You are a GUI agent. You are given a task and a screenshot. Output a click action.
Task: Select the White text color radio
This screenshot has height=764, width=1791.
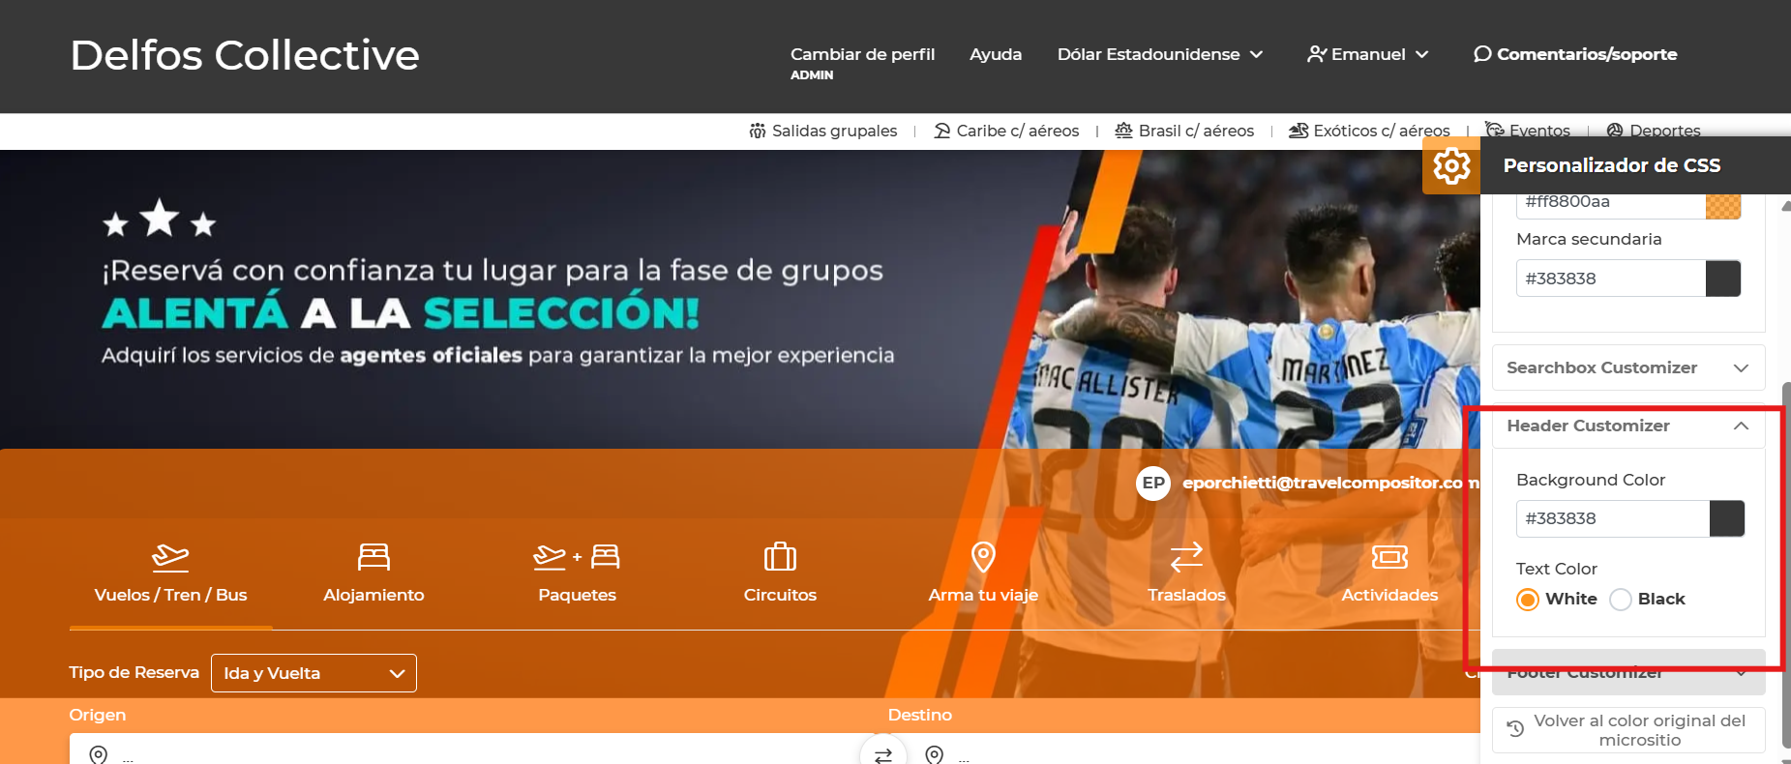point(1528,600)
